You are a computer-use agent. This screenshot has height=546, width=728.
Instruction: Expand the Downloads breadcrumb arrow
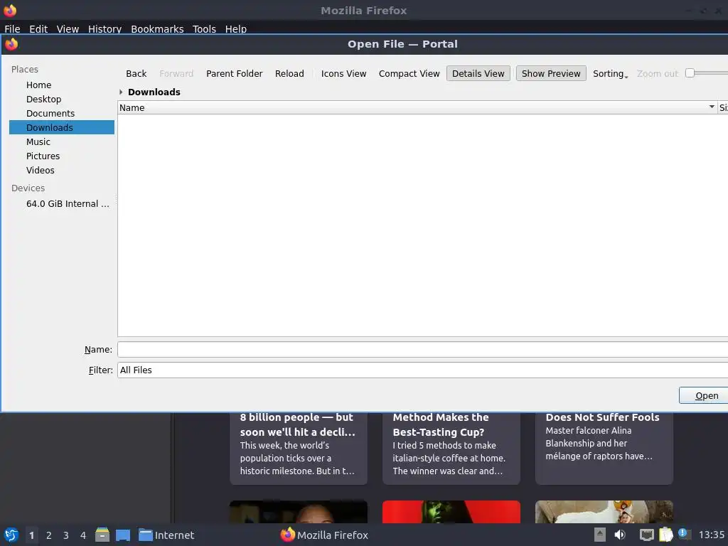click(x=121, y=92)
